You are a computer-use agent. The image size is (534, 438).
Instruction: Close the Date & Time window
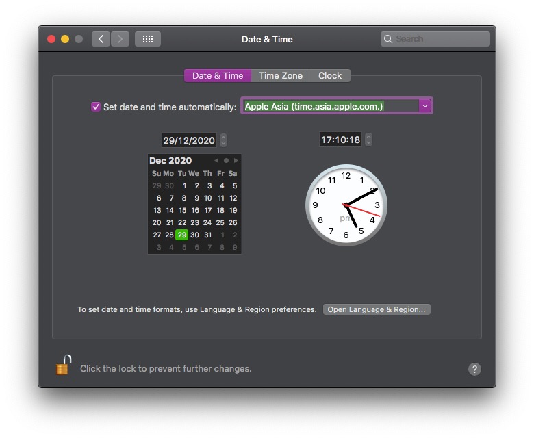51,39
